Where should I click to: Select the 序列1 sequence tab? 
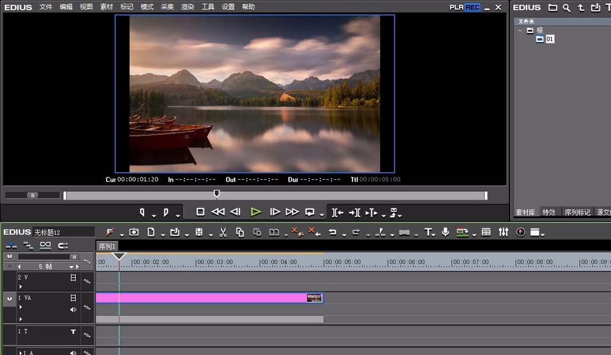click(107, 246)
